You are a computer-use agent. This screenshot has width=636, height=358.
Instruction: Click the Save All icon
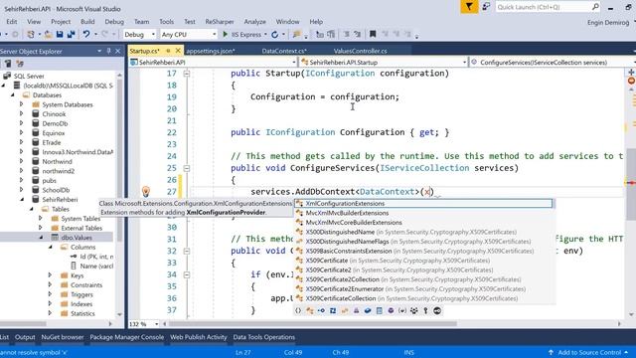coord(71,35)
